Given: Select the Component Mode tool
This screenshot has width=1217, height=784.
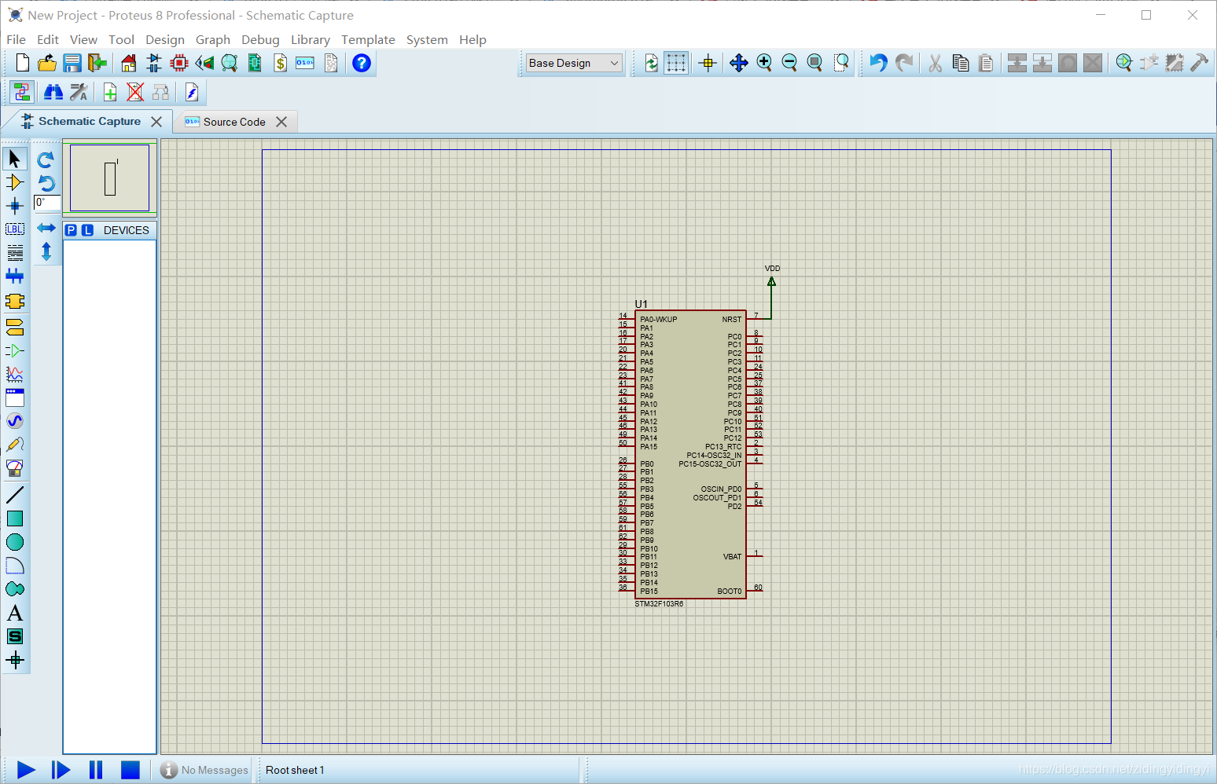Looking at the screenshot, I should (15, 182).
